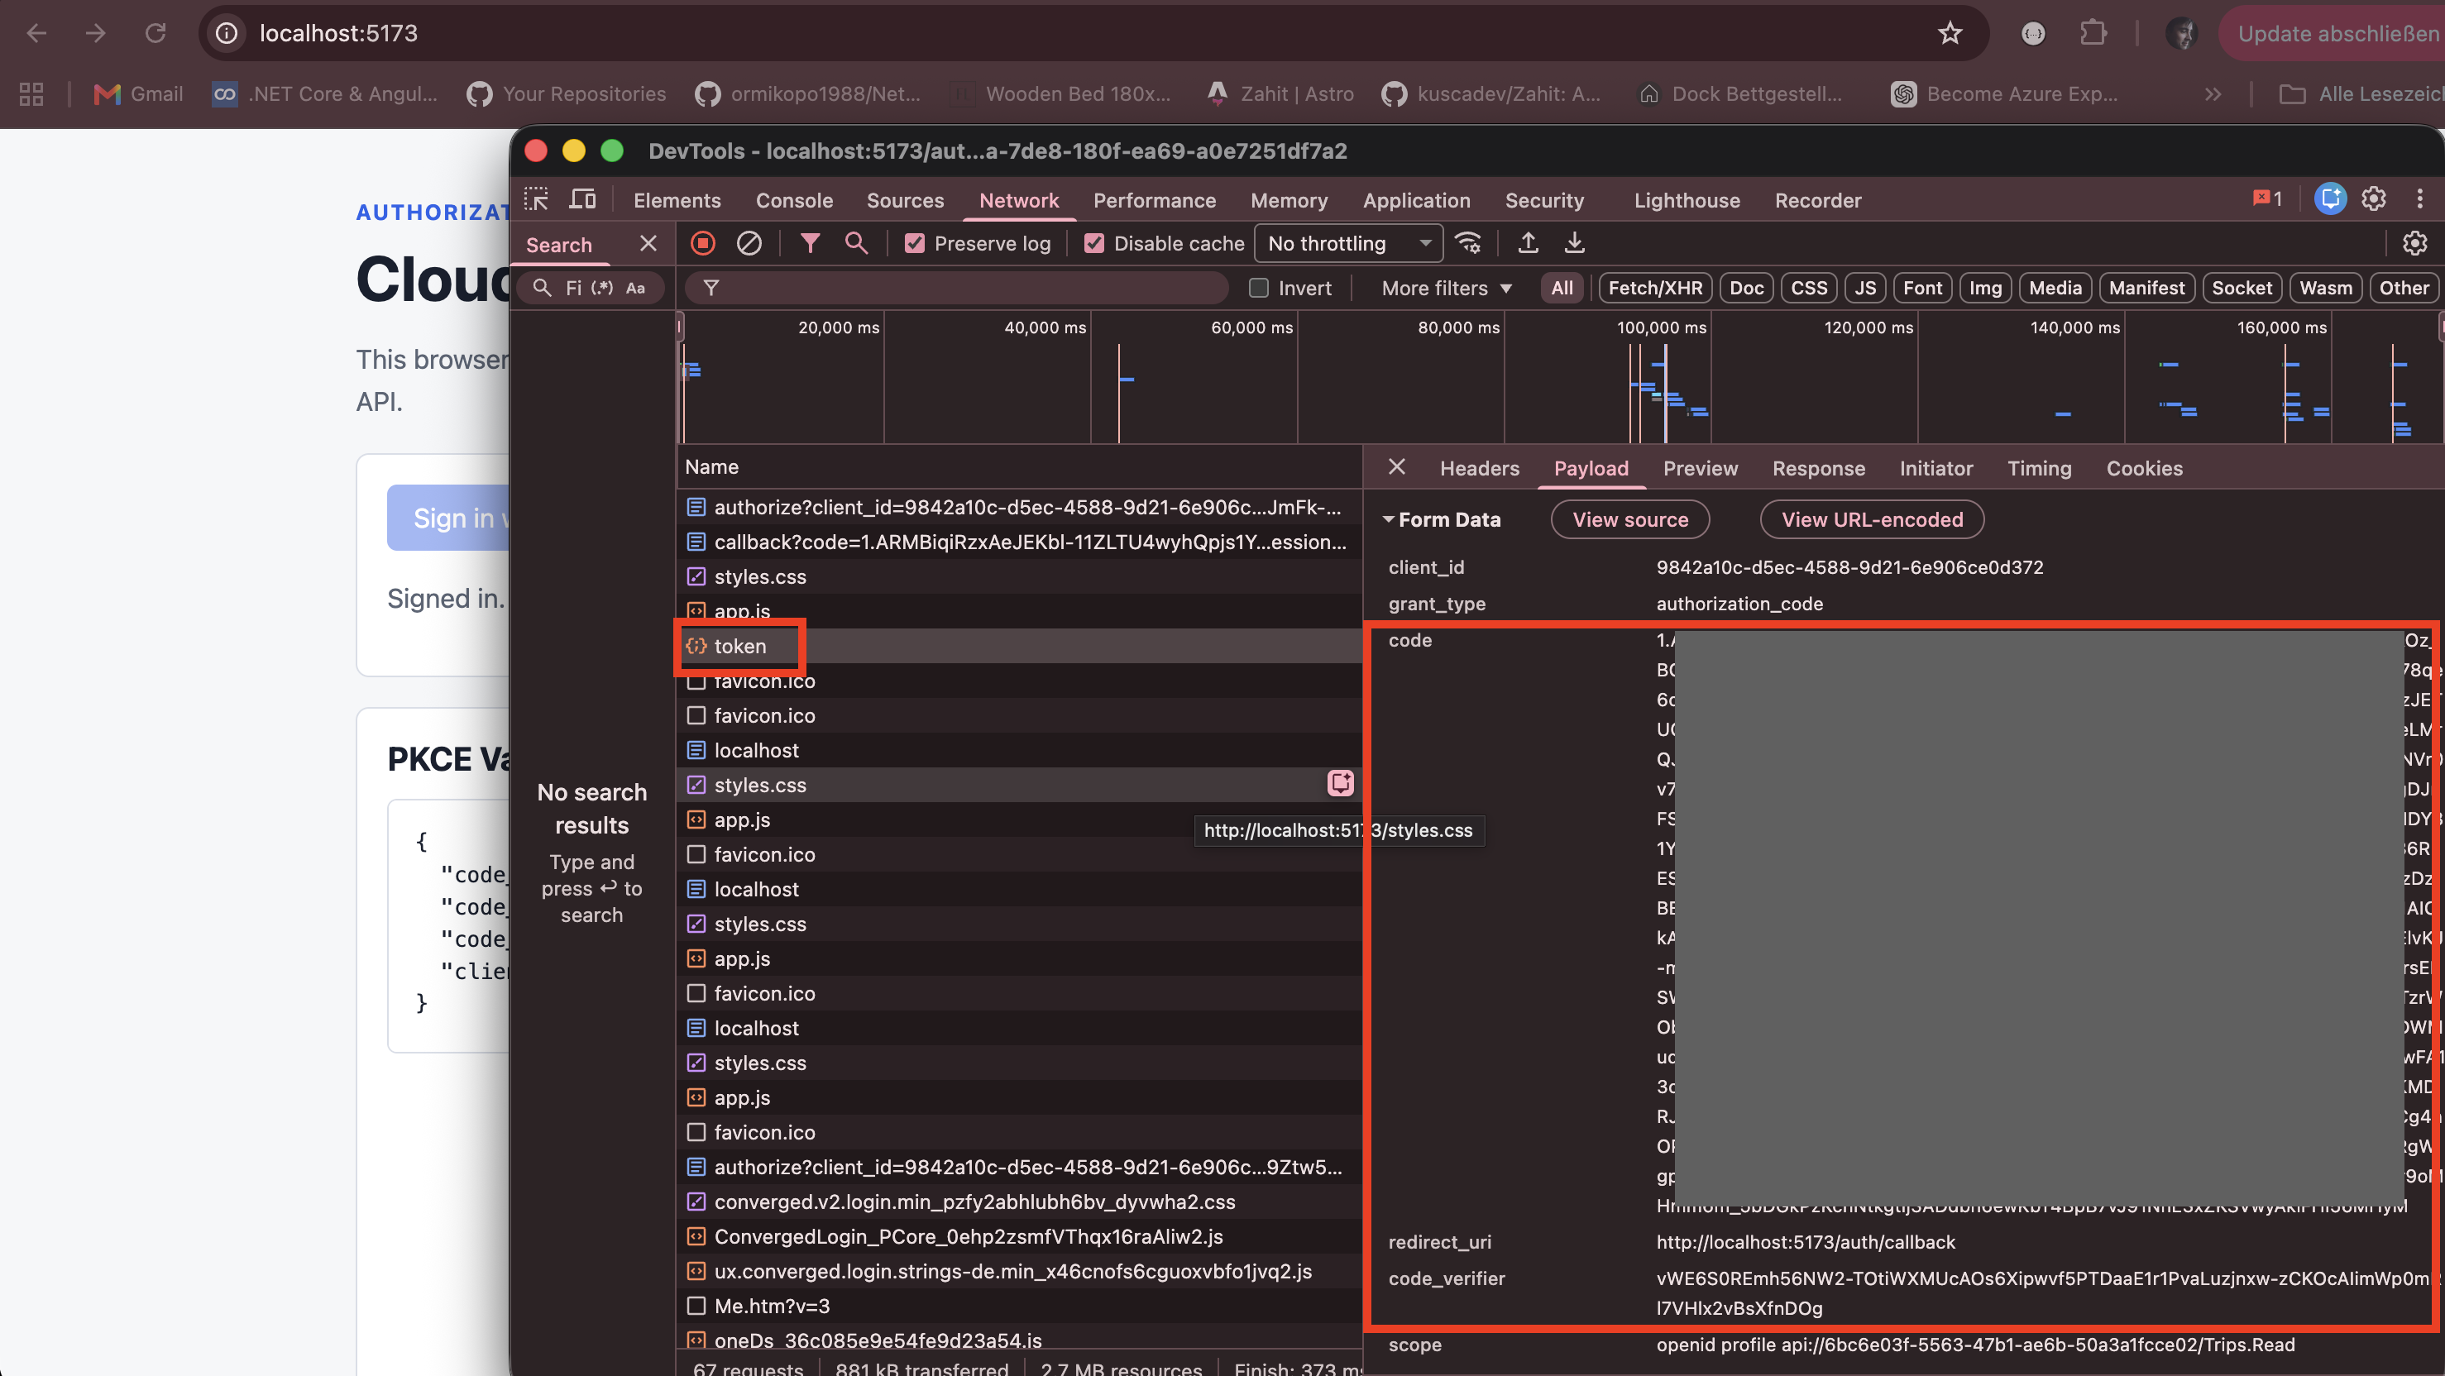
Task: Uncheck Preserve log checkbox
Action: (x=914, y=244)
